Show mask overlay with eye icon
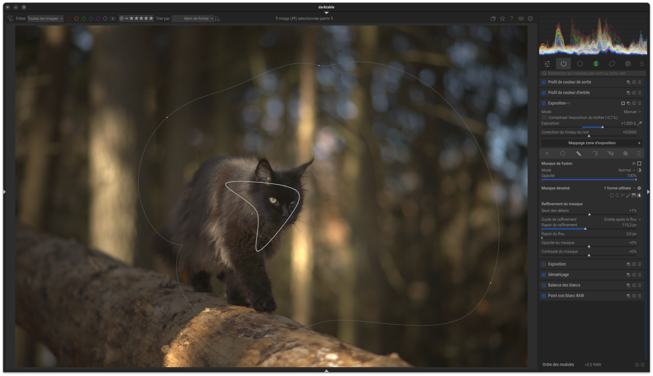The width and height of the screenshot is (653, 376). (x=633, y=164)
